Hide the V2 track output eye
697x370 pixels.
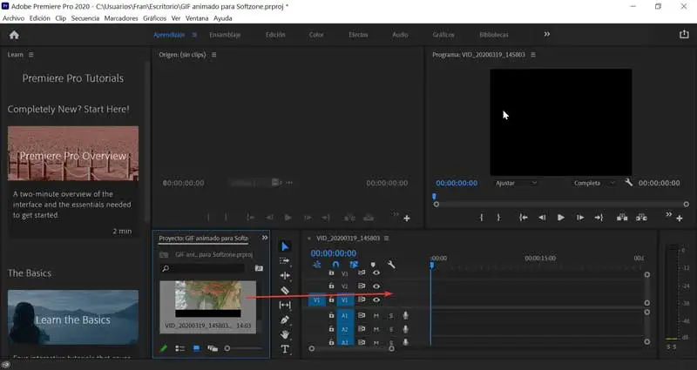click(376, 286)
